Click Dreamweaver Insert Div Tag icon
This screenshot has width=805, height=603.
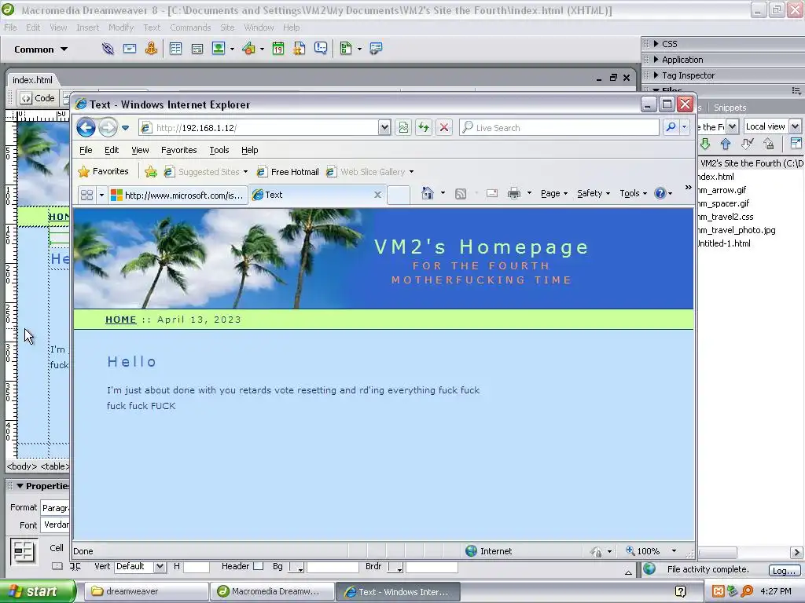[197, 49]
